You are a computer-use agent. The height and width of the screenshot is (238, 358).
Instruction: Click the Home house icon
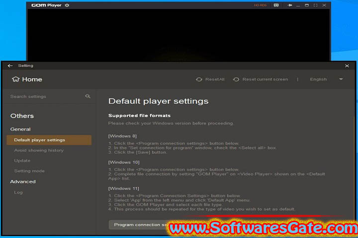click(15, 79)
